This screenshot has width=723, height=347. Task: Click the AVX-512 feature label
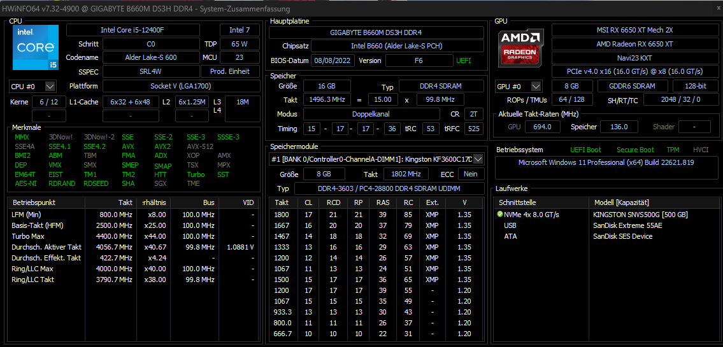pyautogui.click(x=200, y=146)
